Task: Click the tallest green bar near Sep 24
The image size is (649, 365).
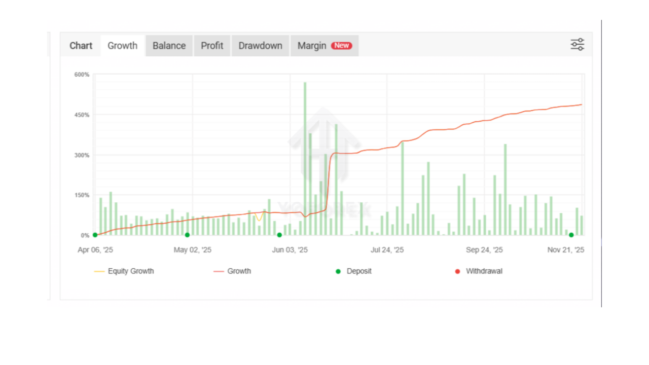Action: [505, 190]
